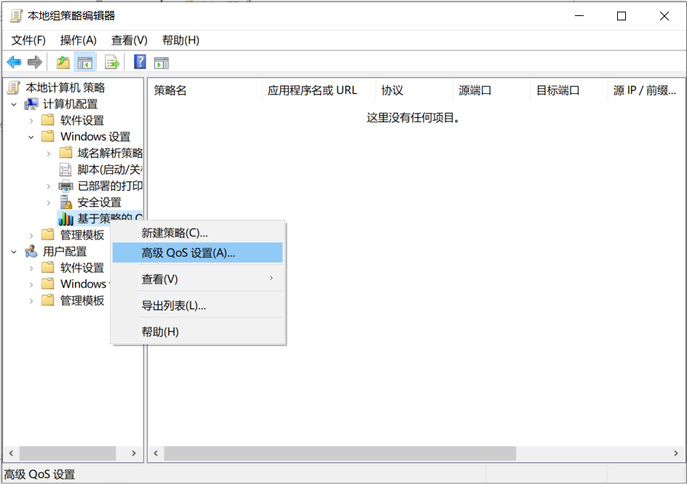The image size is (687, 484).
Task: Click list pane scrollbar right arrow
Action: (x=676, y=453)
